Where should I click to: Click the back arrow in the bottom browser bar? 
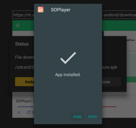pyautogui.click(x=19, y=113)
